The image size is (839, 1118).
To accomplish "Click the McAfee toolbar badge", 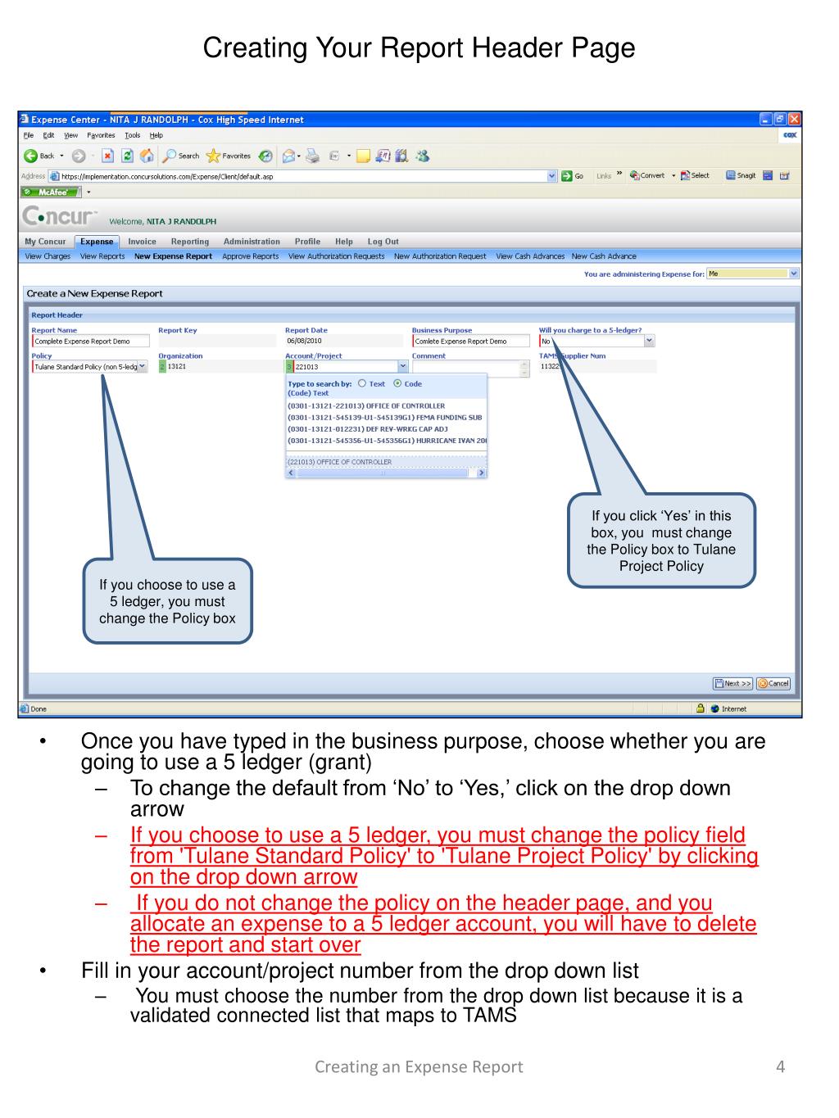I will point(52,192).
